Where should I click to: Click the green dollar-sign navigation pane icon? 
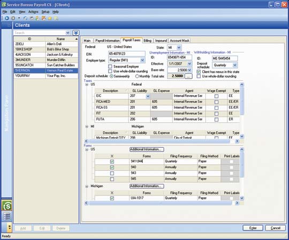7,206
